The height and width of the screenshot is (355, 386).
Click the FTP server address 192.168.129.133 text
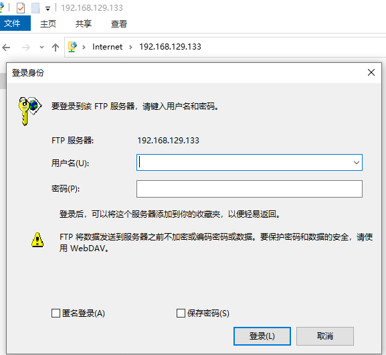point(168,141)
